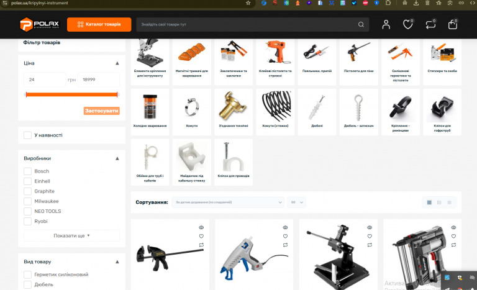477x290 pixels.
Task: Check the Дюбель product type filter
Action: point(27,284)
